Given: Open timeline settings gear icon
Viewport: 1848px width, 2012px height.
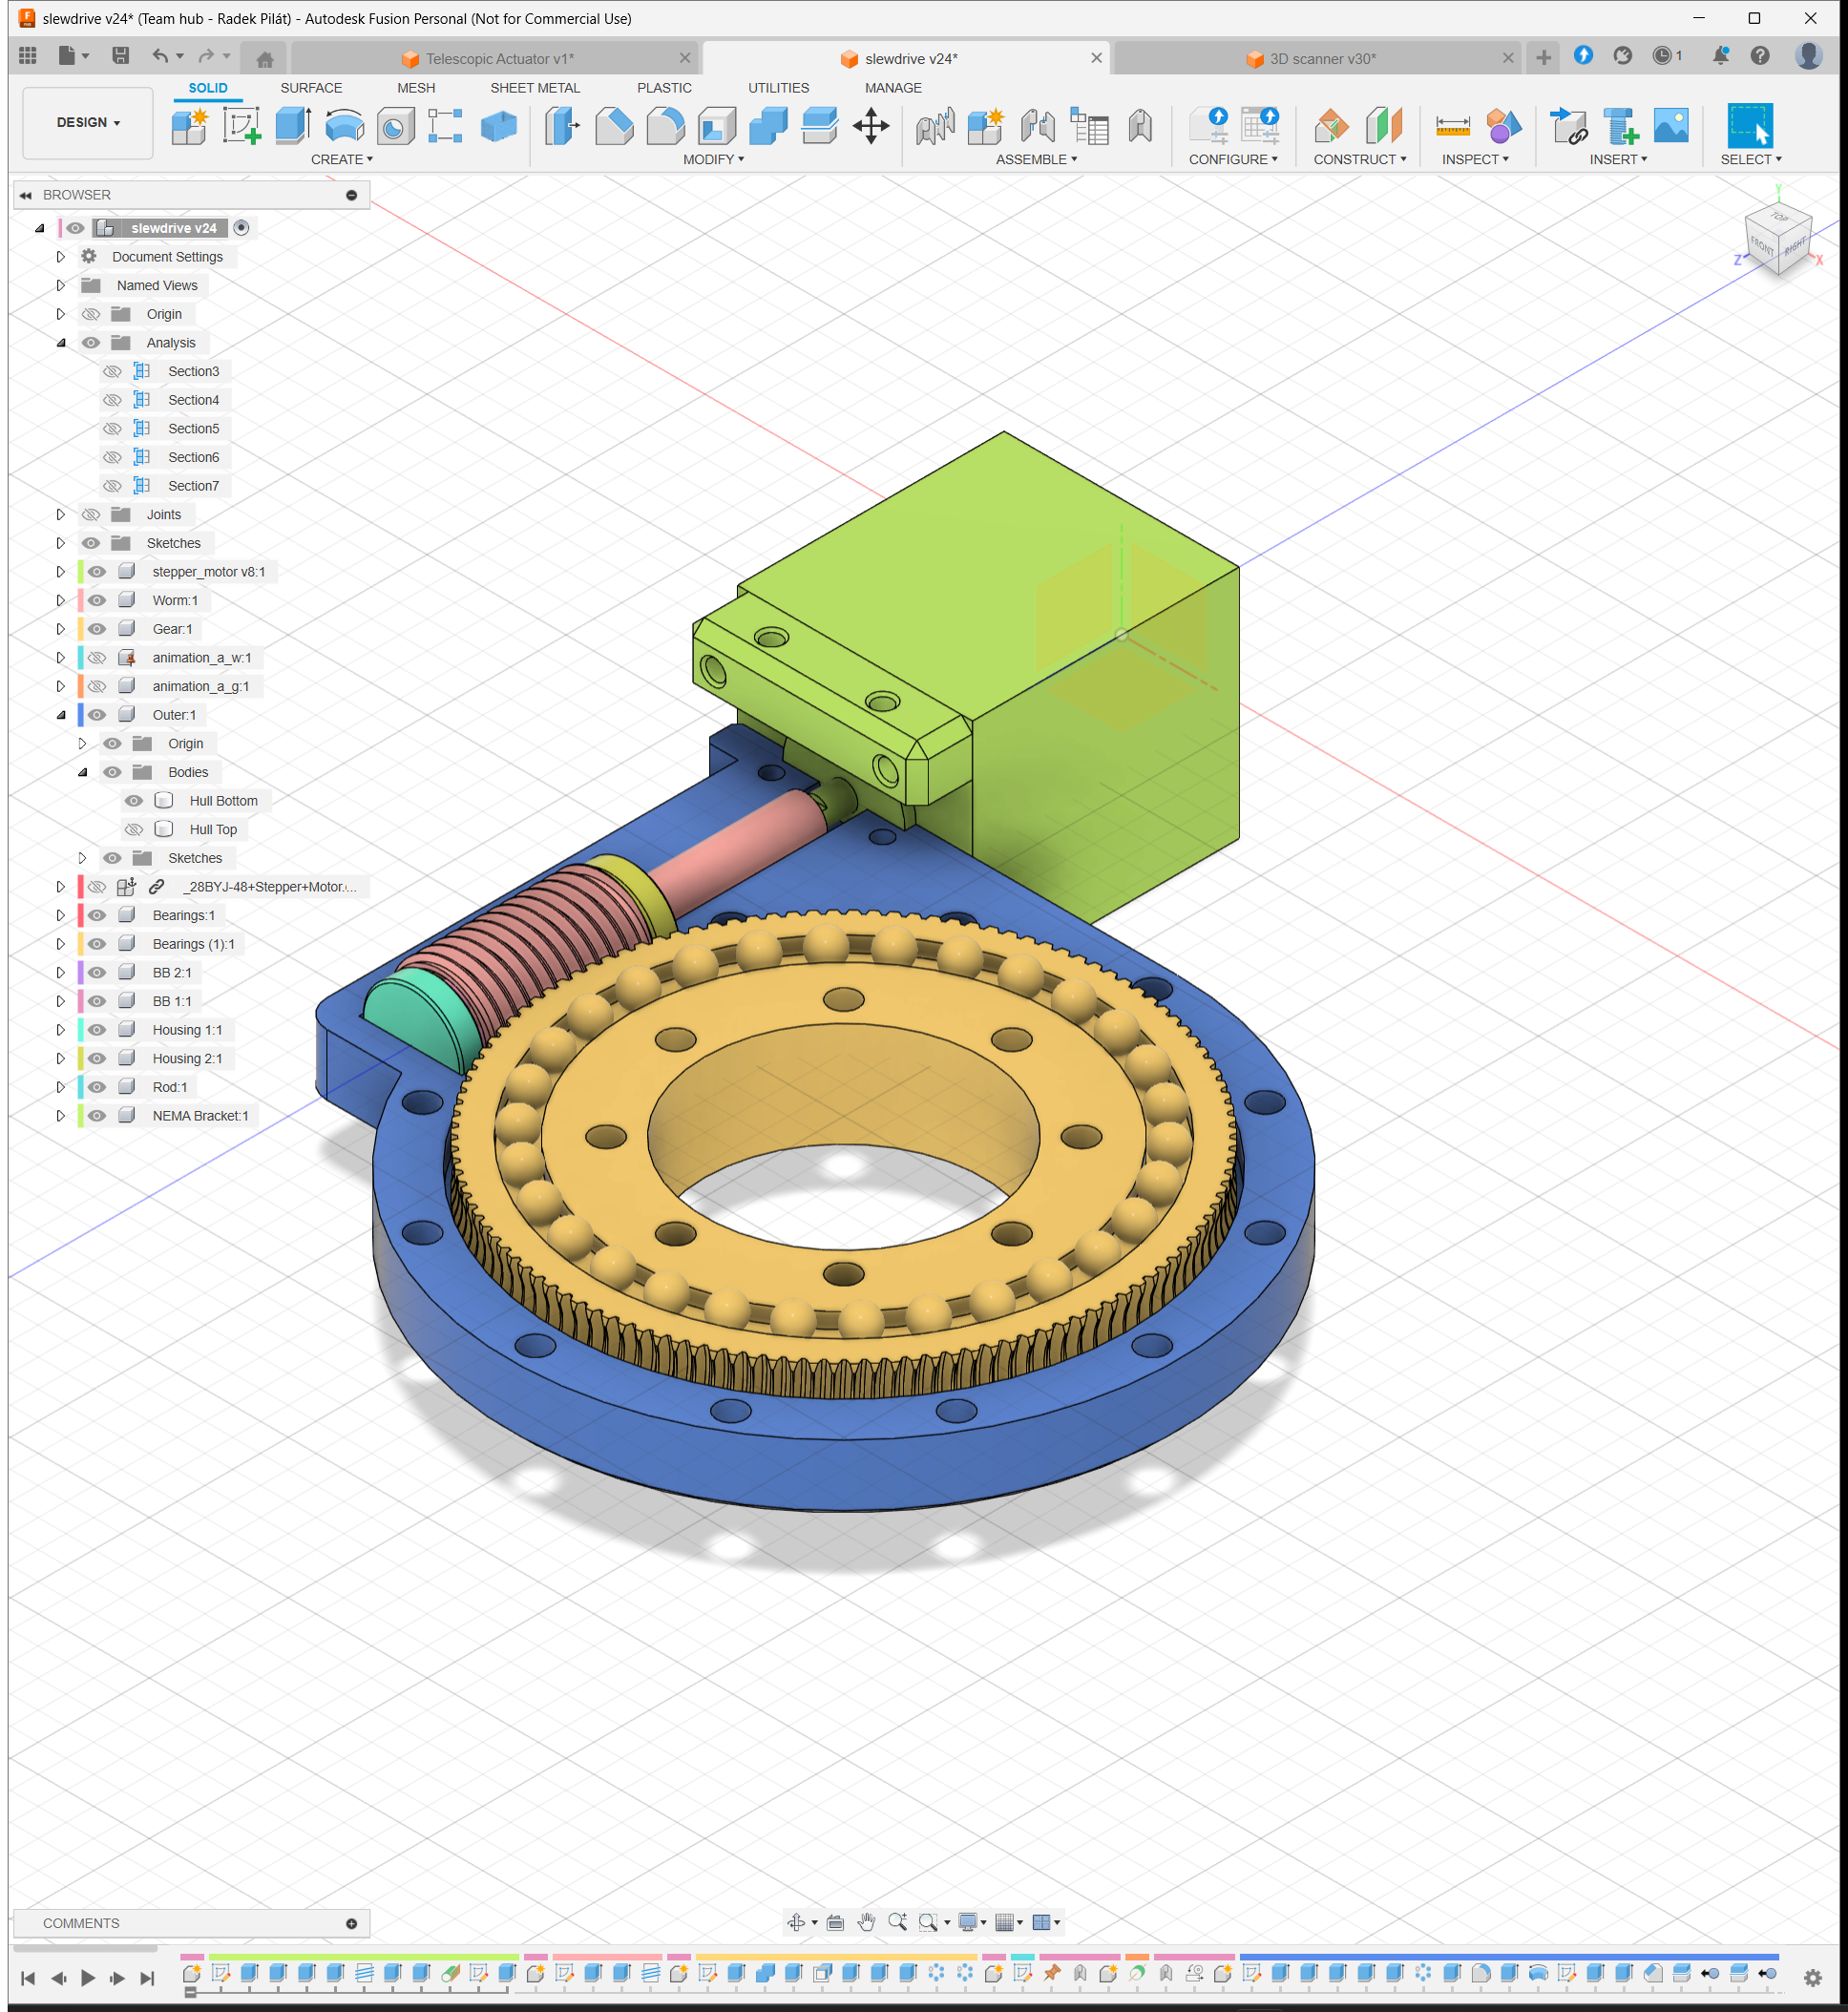Looking at the screenshot, I should [x=1812, y=1977].
